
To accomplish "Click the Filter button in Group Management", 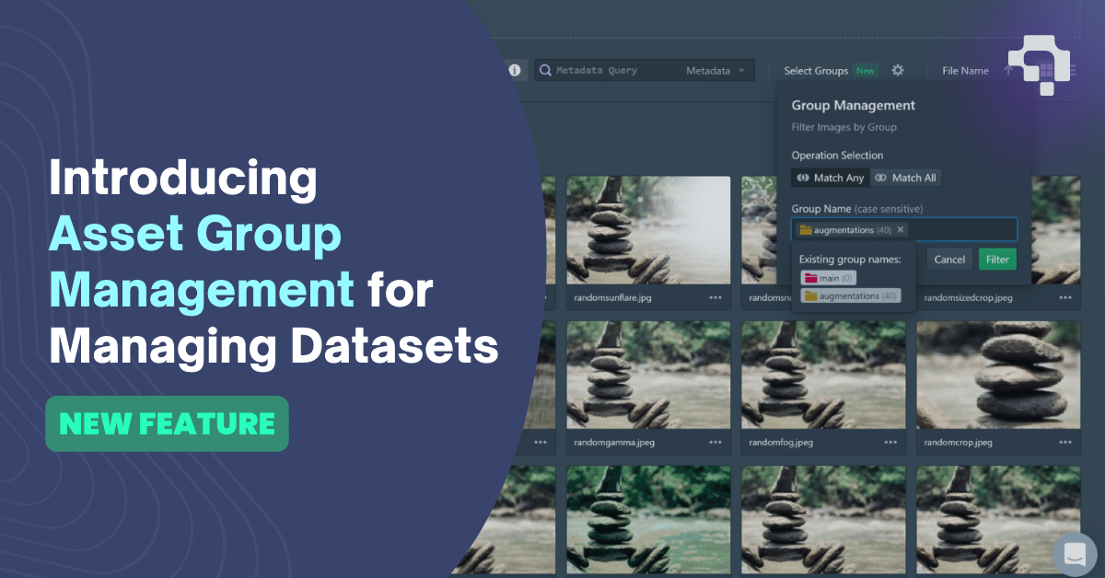I will click(997, 260).
